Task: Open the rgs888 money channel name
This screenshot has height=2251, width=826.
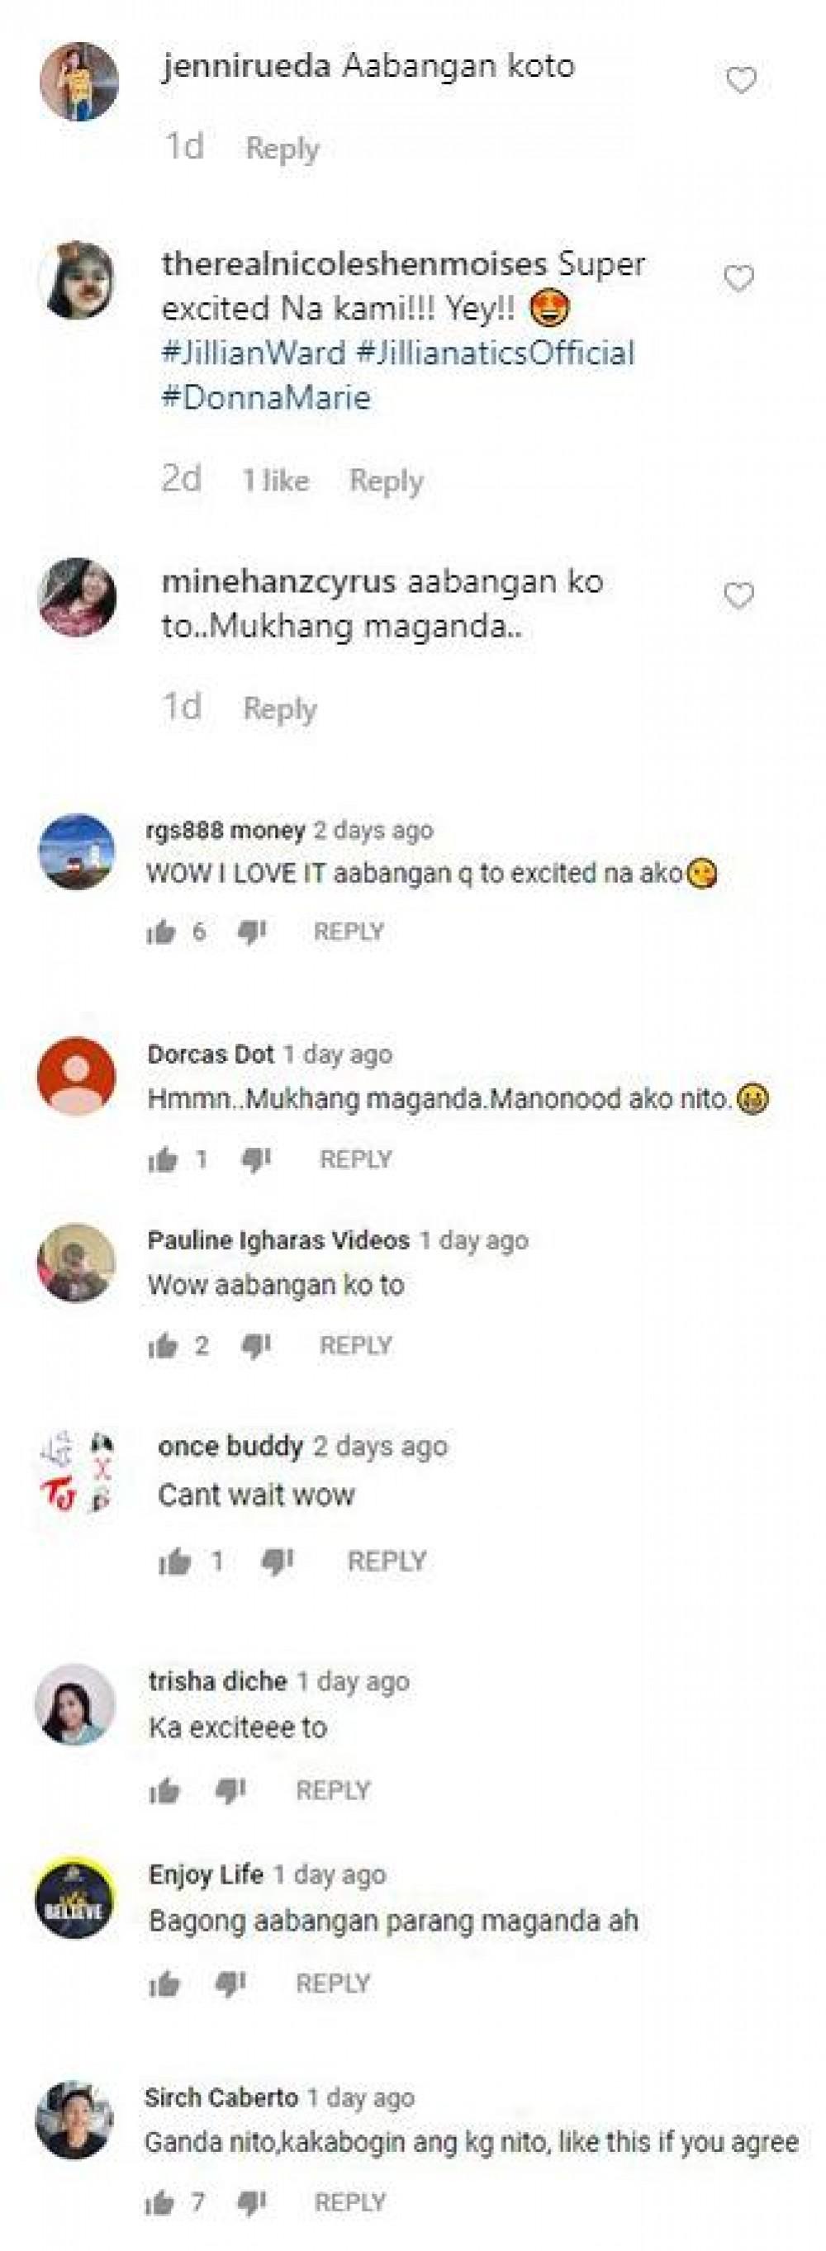Action: coord(225,830)
